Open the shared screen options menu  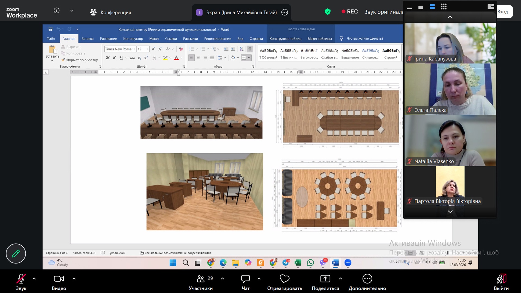[285, 12]
